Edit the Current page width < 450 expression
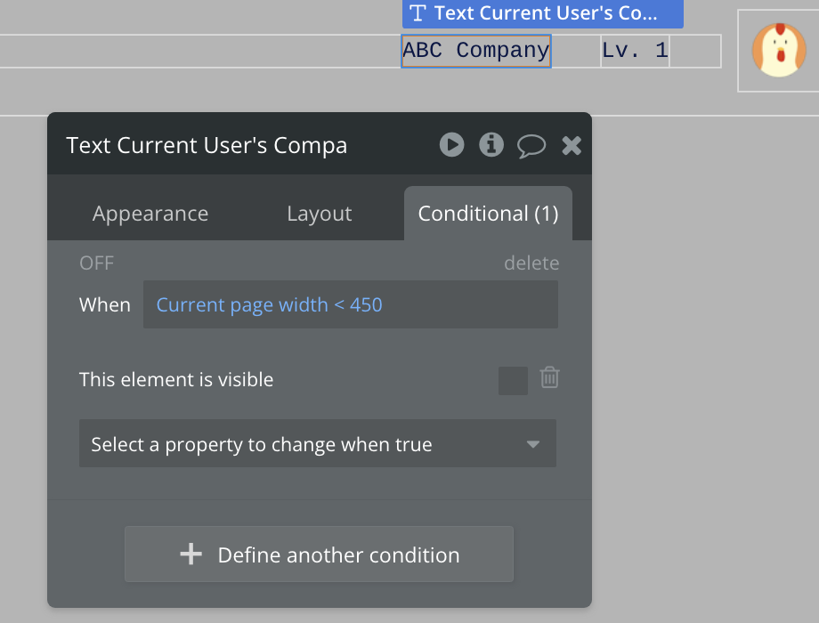The height and width of the screenshot is (623, 819). (x=351, y=304)
